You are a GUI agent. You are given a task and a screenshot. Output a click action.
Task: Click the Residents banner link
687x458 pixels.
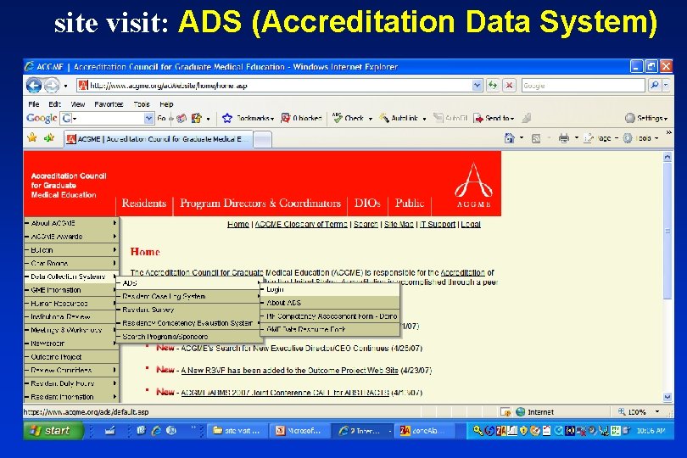coord(143,203)
